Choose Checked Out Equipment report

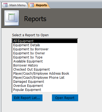point(45,70)
